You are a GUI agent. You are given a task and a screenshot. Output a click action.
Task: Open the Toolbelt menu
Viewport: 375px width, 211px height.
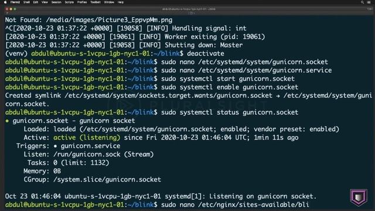click(96, 2)
